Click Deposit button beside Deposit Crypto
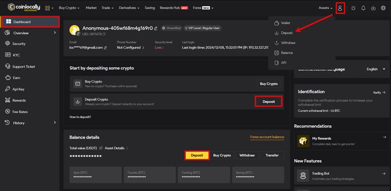This screenshot has width=391, height=191. pyautogui.click(x=269, y=101)
